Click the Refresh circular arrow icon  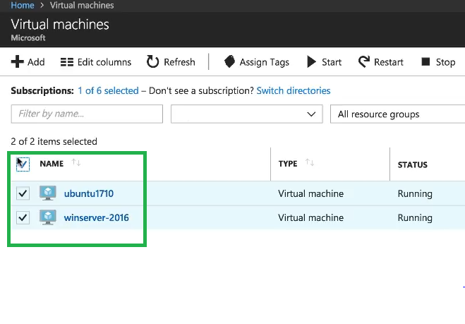click(152, 61)
